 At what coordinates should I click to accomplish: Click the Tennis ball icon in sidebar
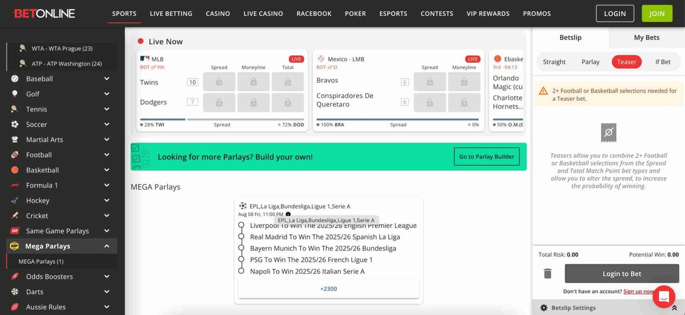pos(15,109)
